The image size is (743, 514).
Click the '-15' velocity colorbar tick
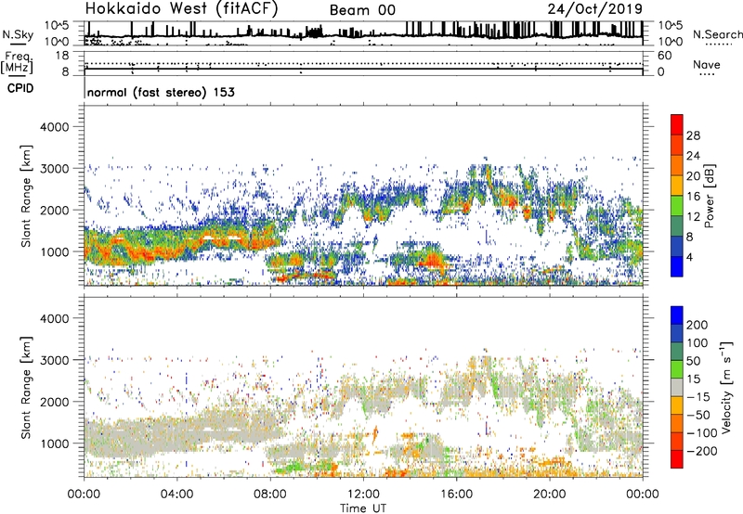(x=697, y=397)
